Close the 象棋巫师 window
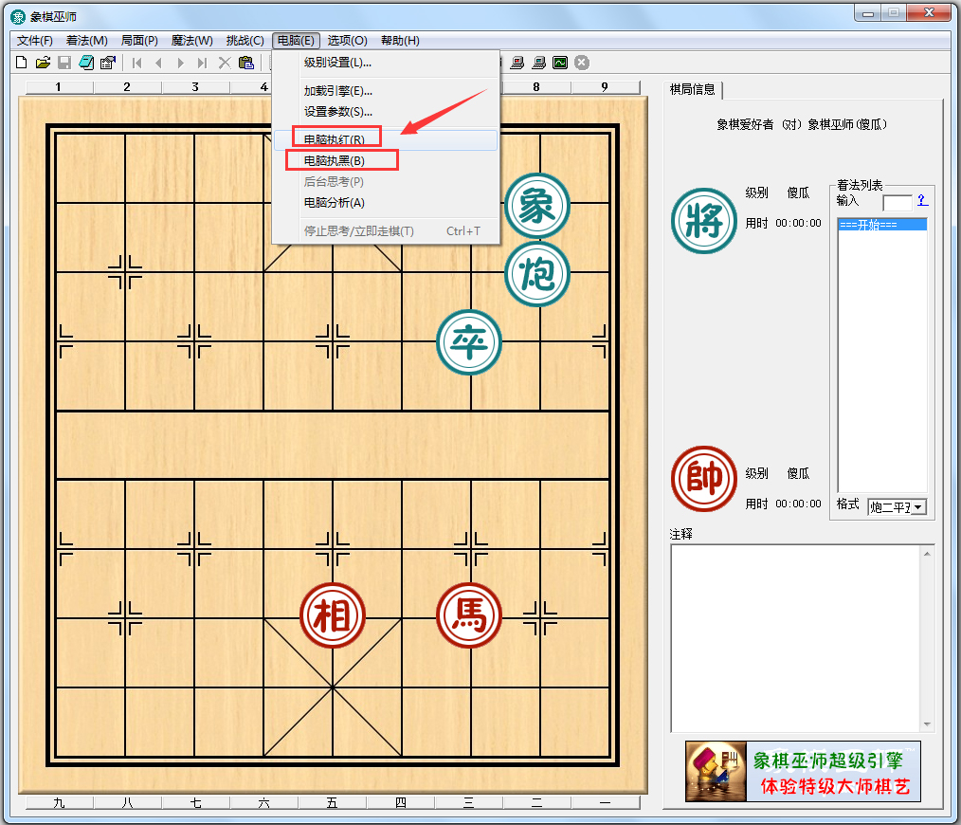Screen dimensions: 961x825 point(929,13)
